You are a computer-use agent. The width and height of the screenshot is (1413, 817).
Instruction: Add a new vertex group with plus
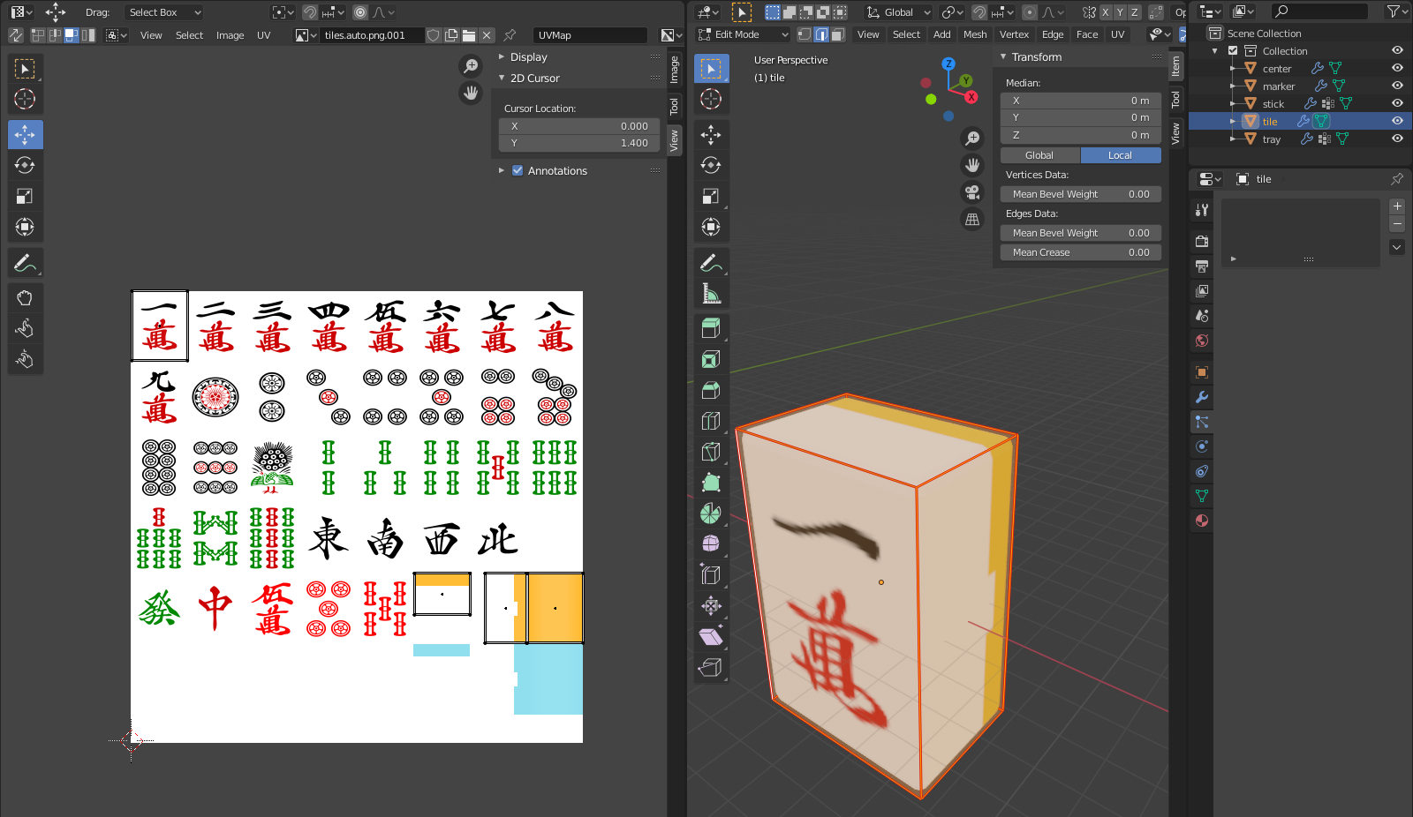coord(1397,206)
